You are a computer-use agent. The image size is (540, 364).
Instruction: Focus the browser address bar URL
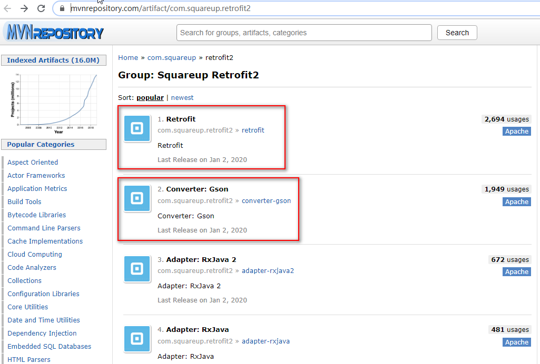(x=161, y=8)
